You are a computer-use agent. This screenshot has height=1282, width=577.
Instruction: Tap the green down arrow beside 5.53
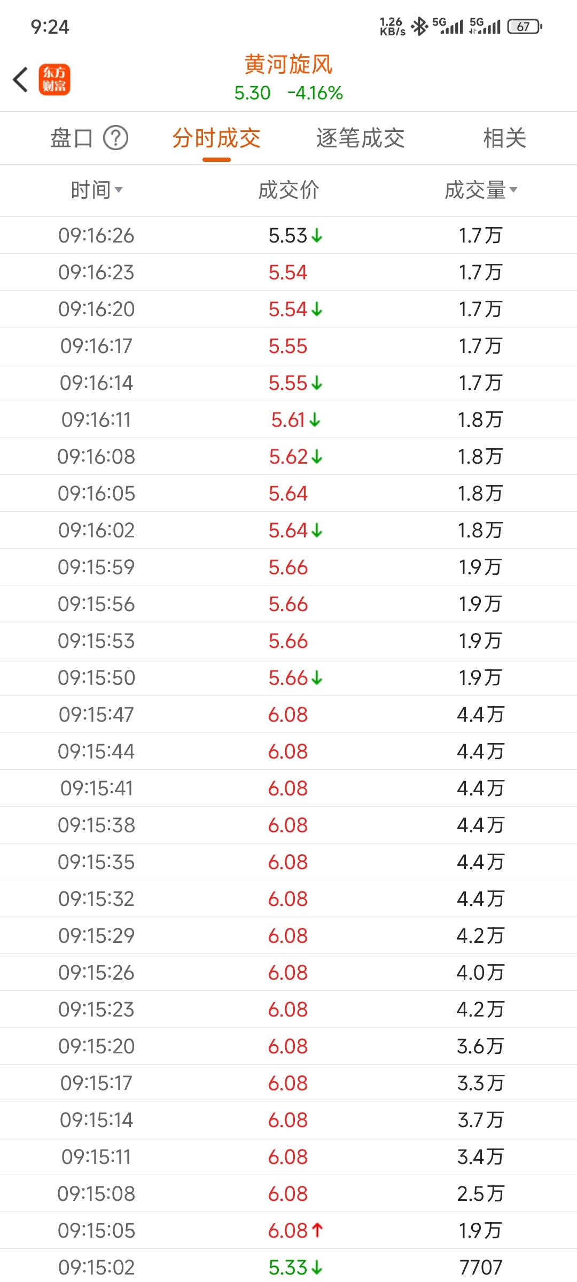(x=317, y=236)
